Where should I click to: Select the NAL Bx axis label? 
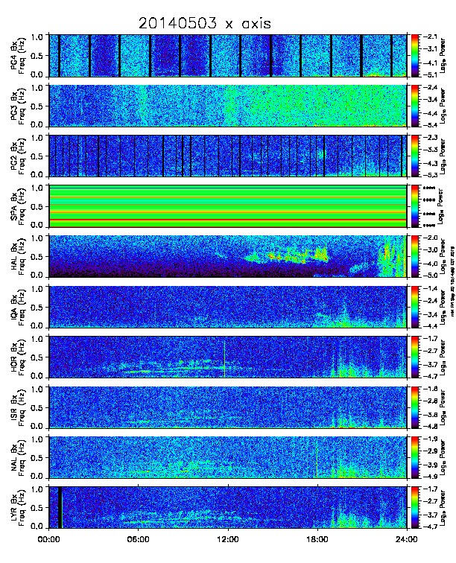pos(14,458)
